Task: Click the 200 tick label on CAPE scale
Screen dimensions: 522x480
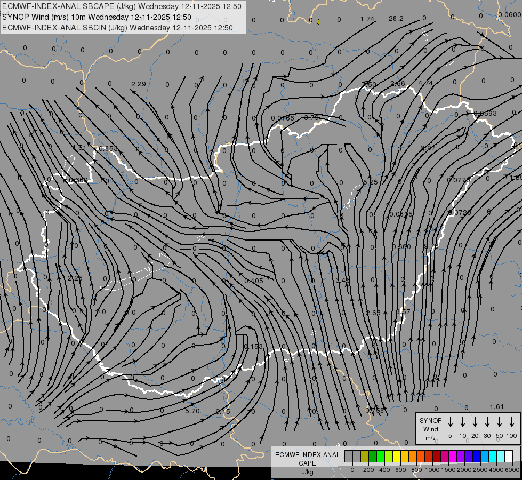Action: click(368, 470)
